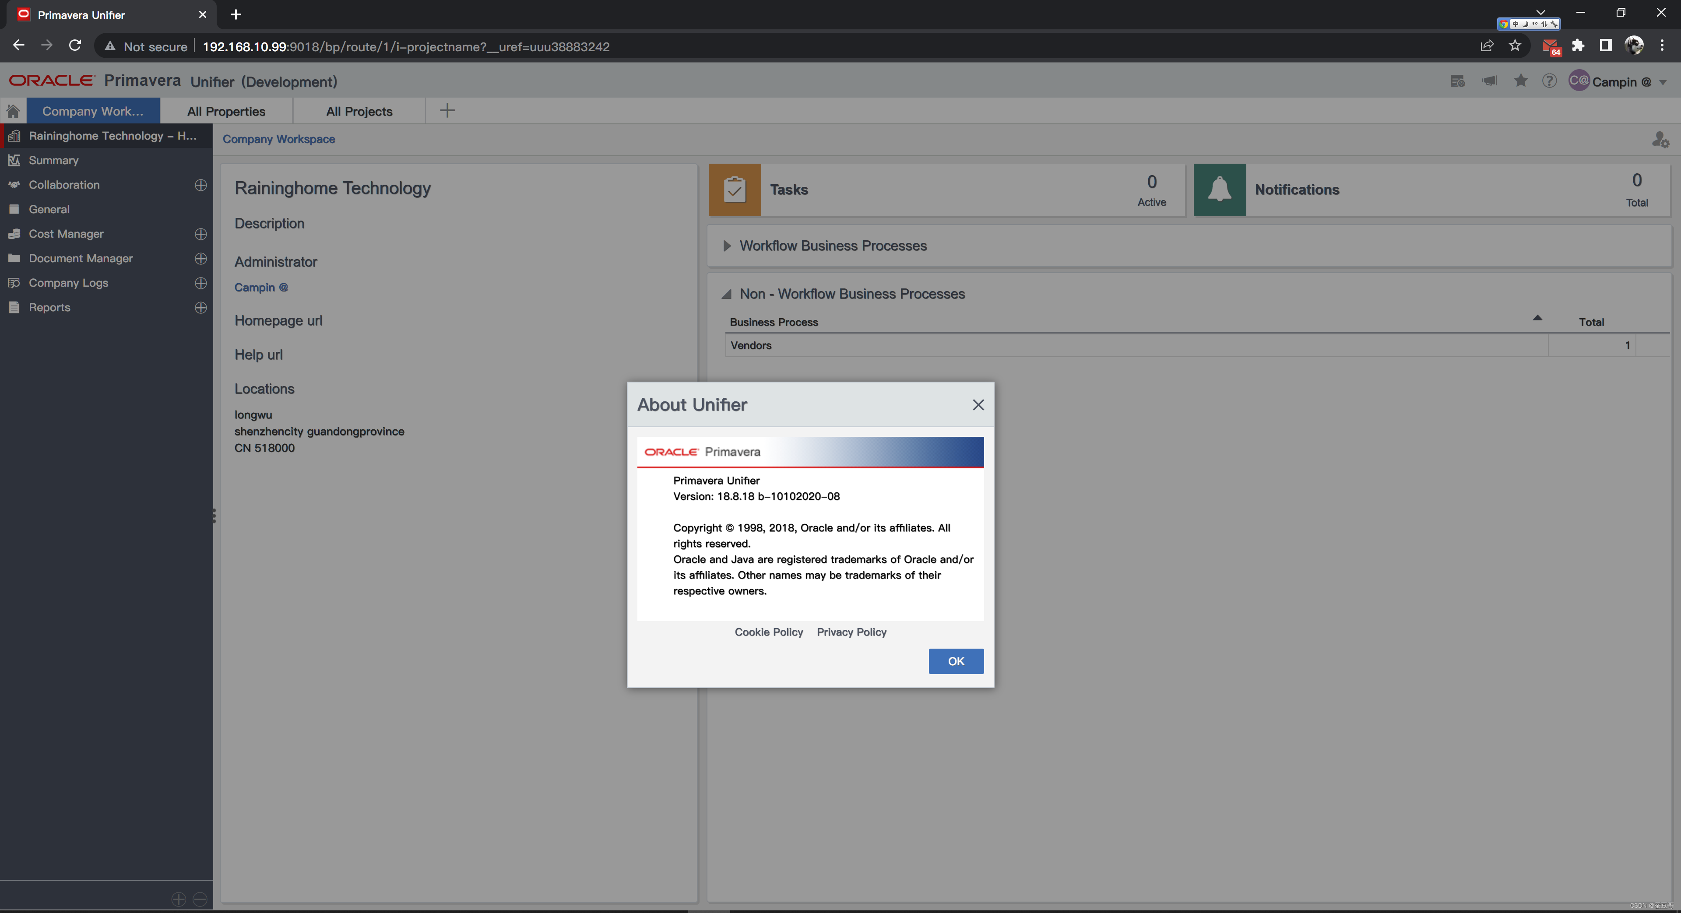This screenshot has width=1681, height=913.
Task: Expand Cost Manager in sidebar
Action: tap(200, 234)
